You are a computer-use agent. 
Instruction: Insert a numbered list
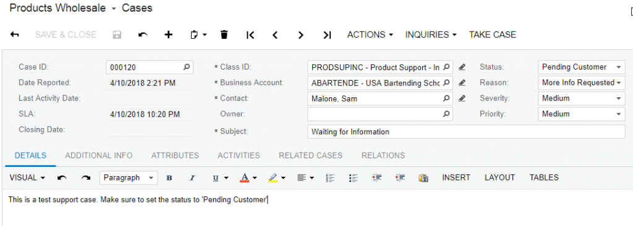pos(330,178)
